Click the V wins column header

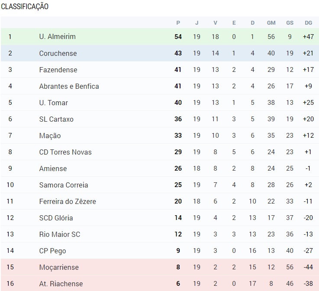(216, 23)
